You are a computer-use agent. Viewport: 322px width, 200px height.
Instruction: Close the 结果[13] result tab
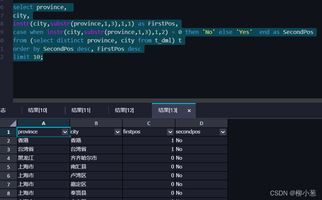pyautogui.click(x=189, y=111)
